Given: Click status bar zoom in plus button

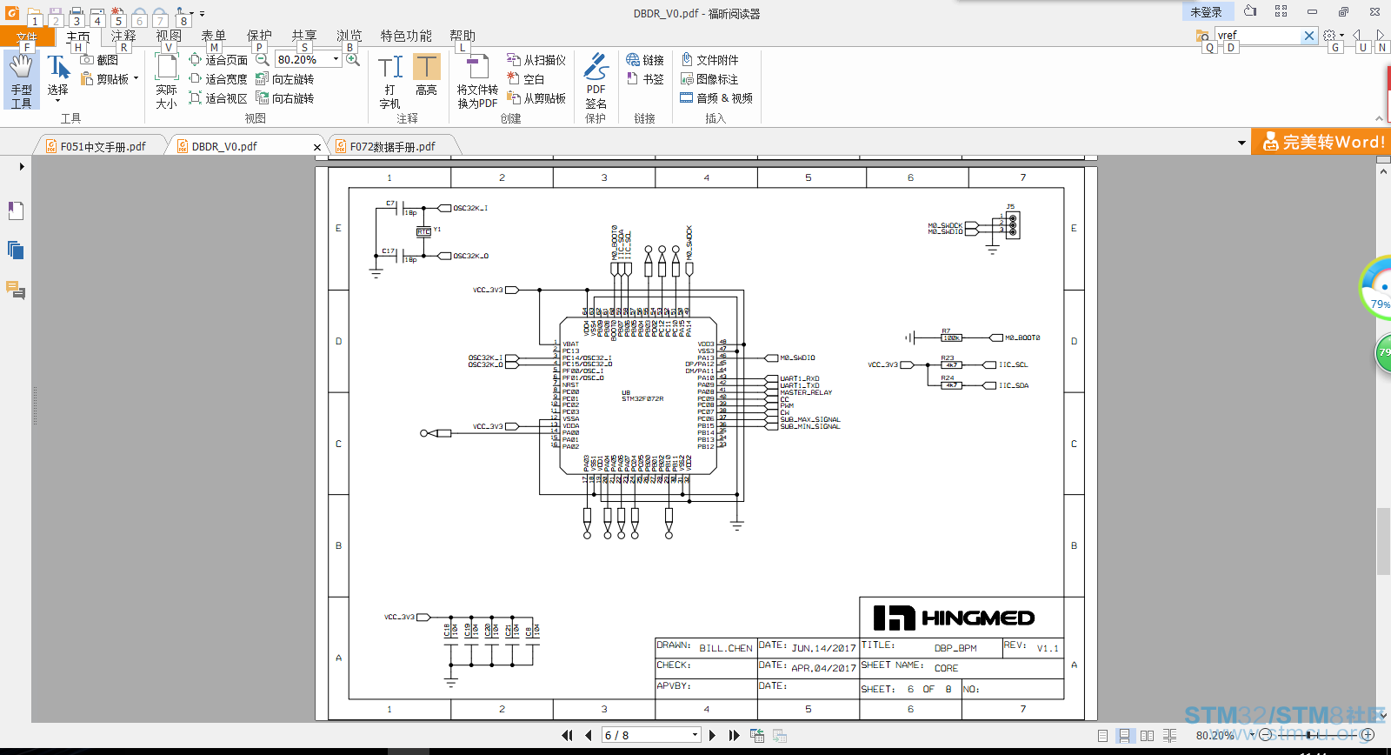Looking at the screenshot, I should pyautogui.click(x=1368, y=735).
